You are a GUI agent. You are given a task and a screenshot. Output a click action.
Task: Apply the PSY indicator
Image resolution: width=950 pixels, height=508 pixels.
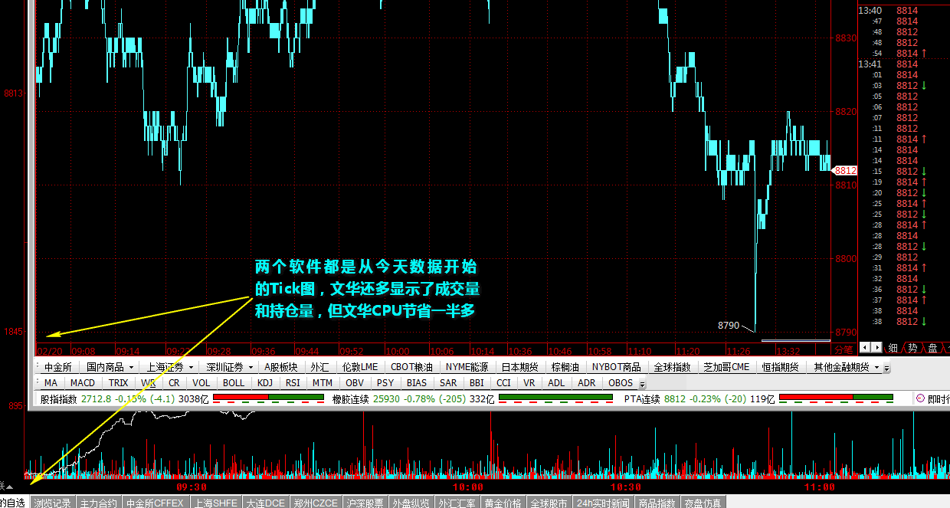pos(385,382)
